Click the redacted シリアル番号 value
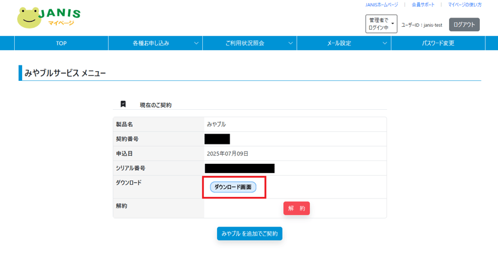This screenshot has width=498, height=256. (x=240, y=168)
